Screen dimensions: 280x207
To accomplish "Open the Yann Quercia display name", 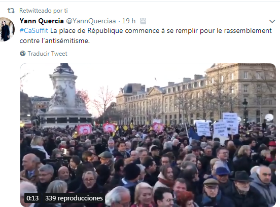I will (x=42, y=21).
